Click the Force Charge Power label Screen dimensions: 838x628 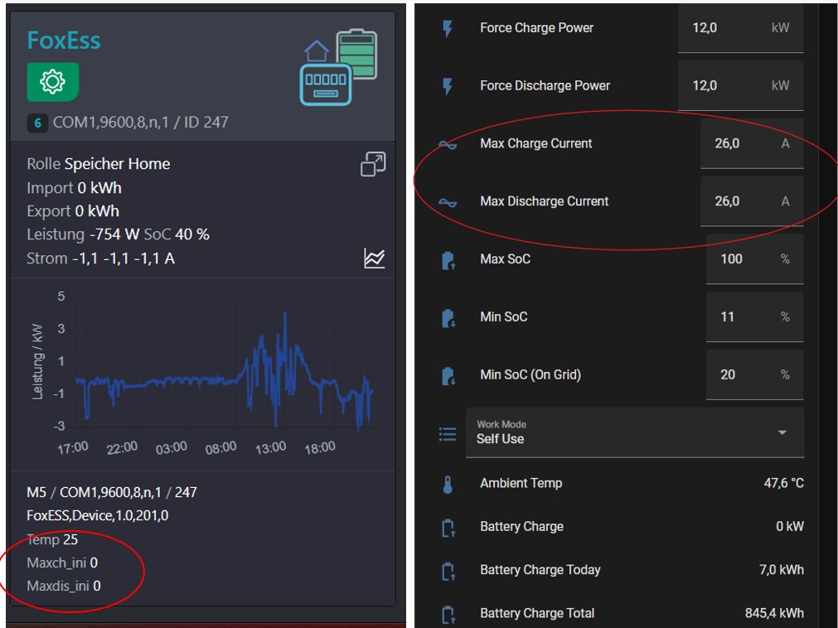(536, 28)
